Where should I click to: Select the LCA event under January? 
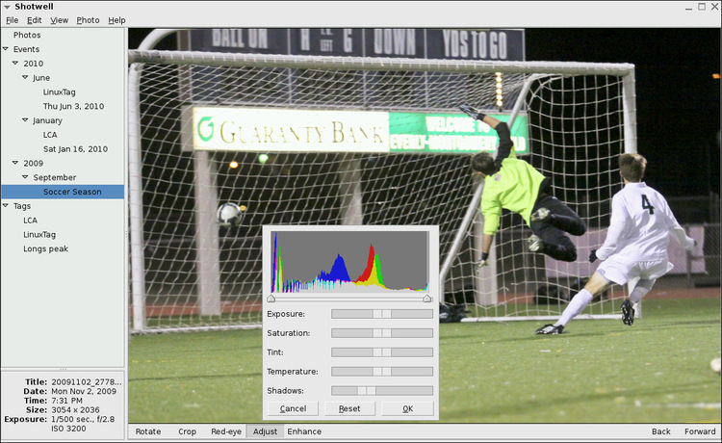click(x=50, y=135)
